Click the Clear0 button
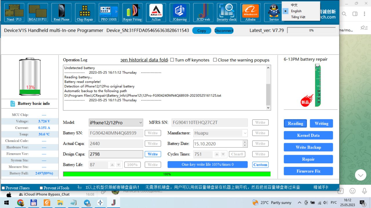Image resolution: width=371 pixels, height=208 pixels. coord(237,154)
